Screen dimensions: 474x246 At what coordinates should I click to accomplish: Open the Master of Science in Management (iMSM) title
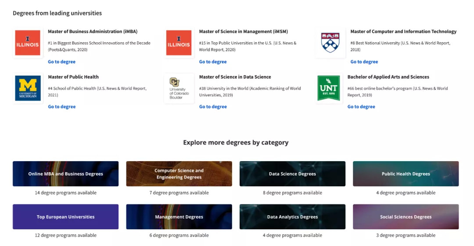pos(243,32)
